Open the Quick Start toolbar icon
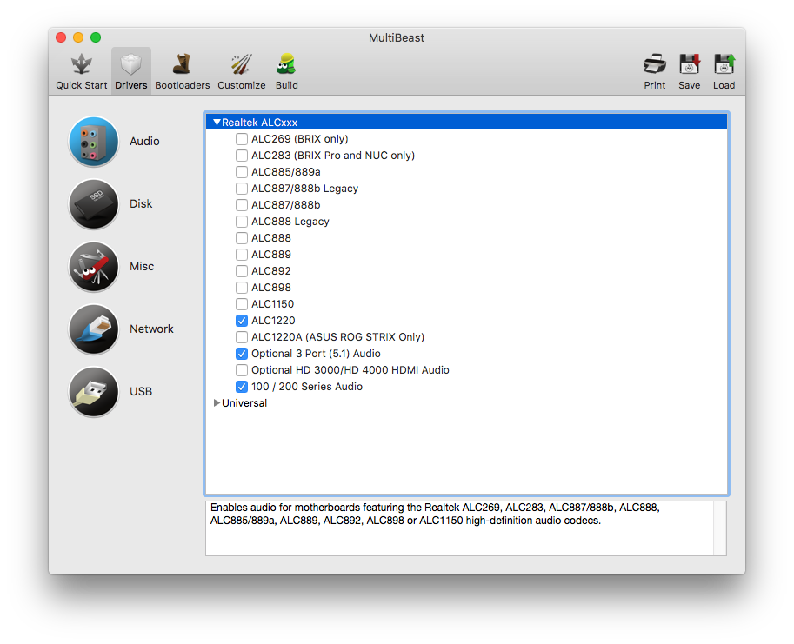 [82, 65]
